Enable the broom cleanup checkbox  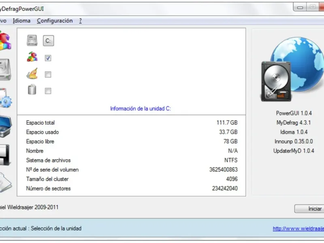point(48,75)
